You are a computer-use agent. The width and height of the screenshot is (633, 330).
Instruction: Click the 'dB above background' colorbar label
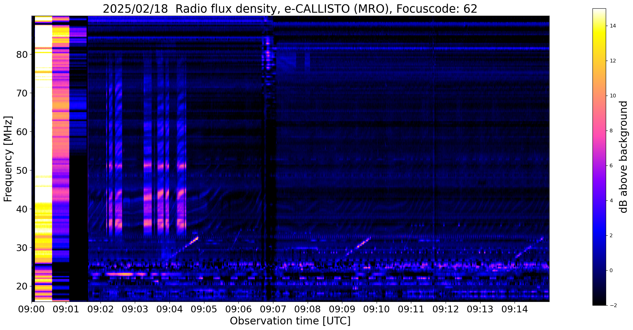(x=624, y=157)
